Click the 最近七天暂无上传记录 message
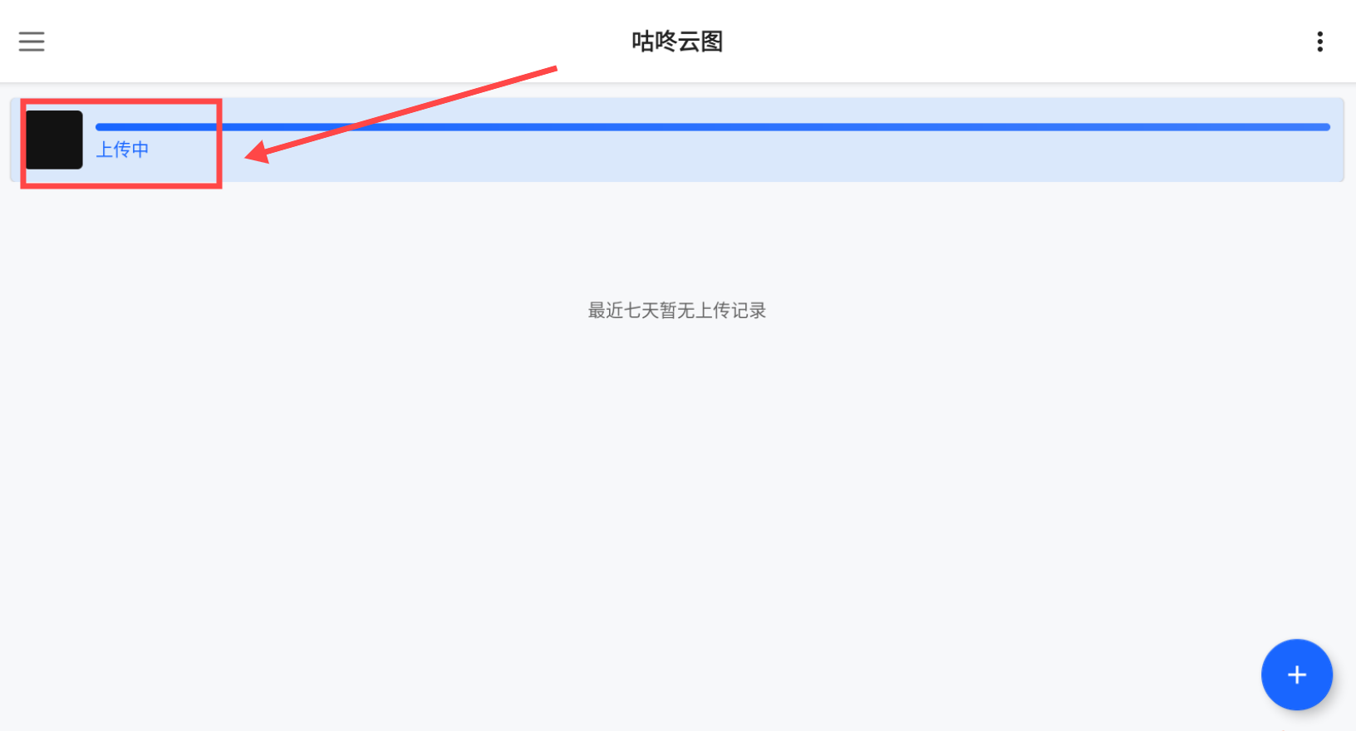 [x=677, y=311]
